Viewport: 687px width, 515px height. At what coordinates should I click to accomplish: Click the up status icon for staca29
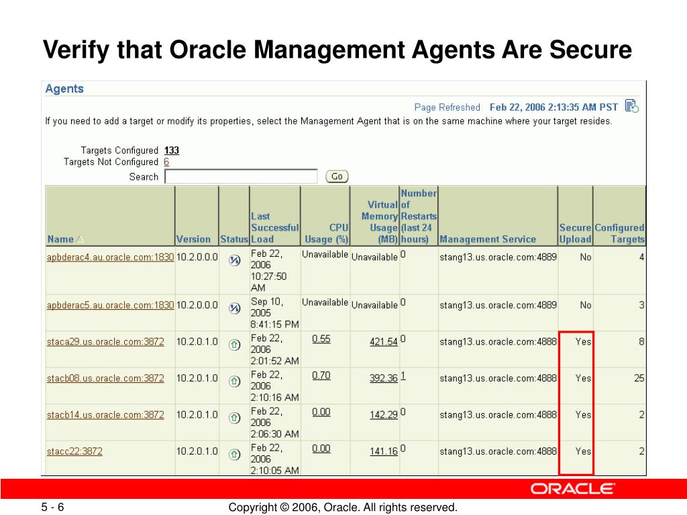235,345
